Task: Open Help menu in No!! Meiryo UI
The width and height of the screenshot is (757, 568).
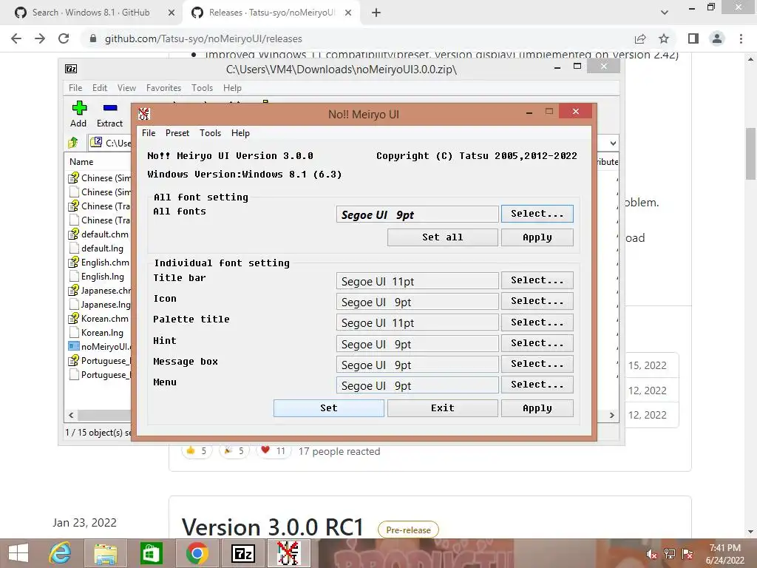Action: coord(240,133)
